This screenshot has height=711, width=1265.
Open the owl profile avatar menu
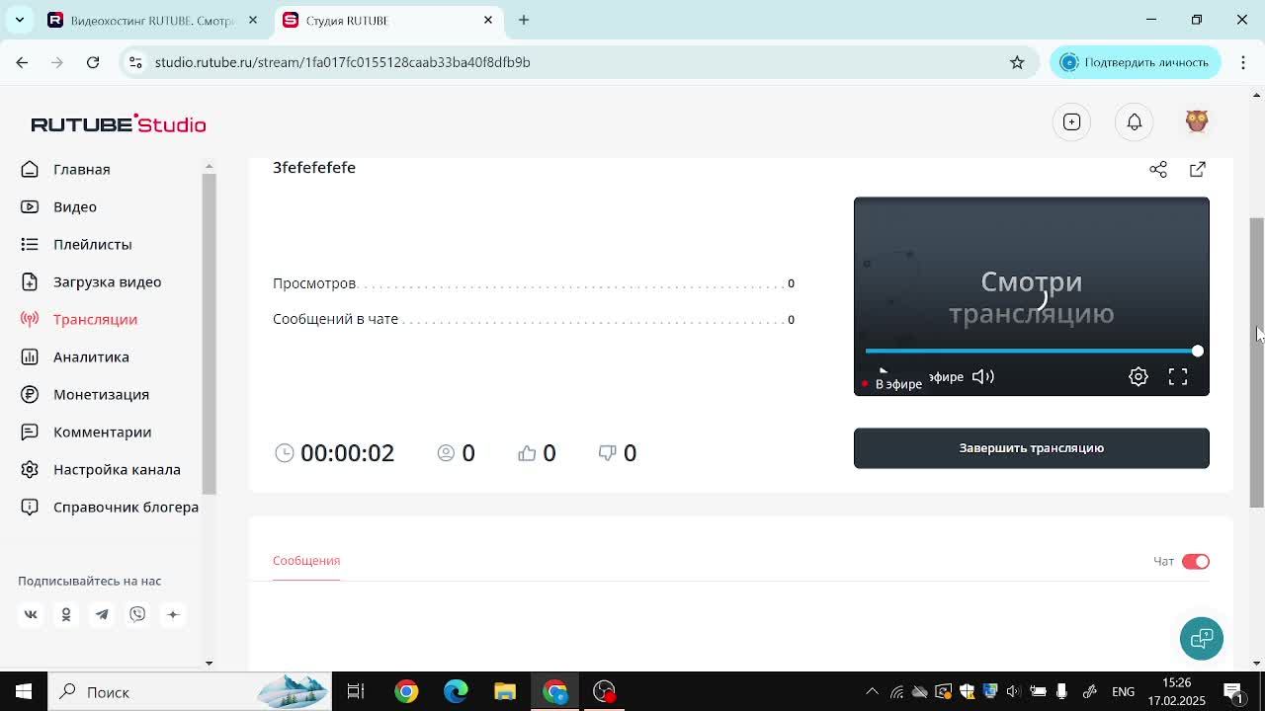click(1197, 120)
